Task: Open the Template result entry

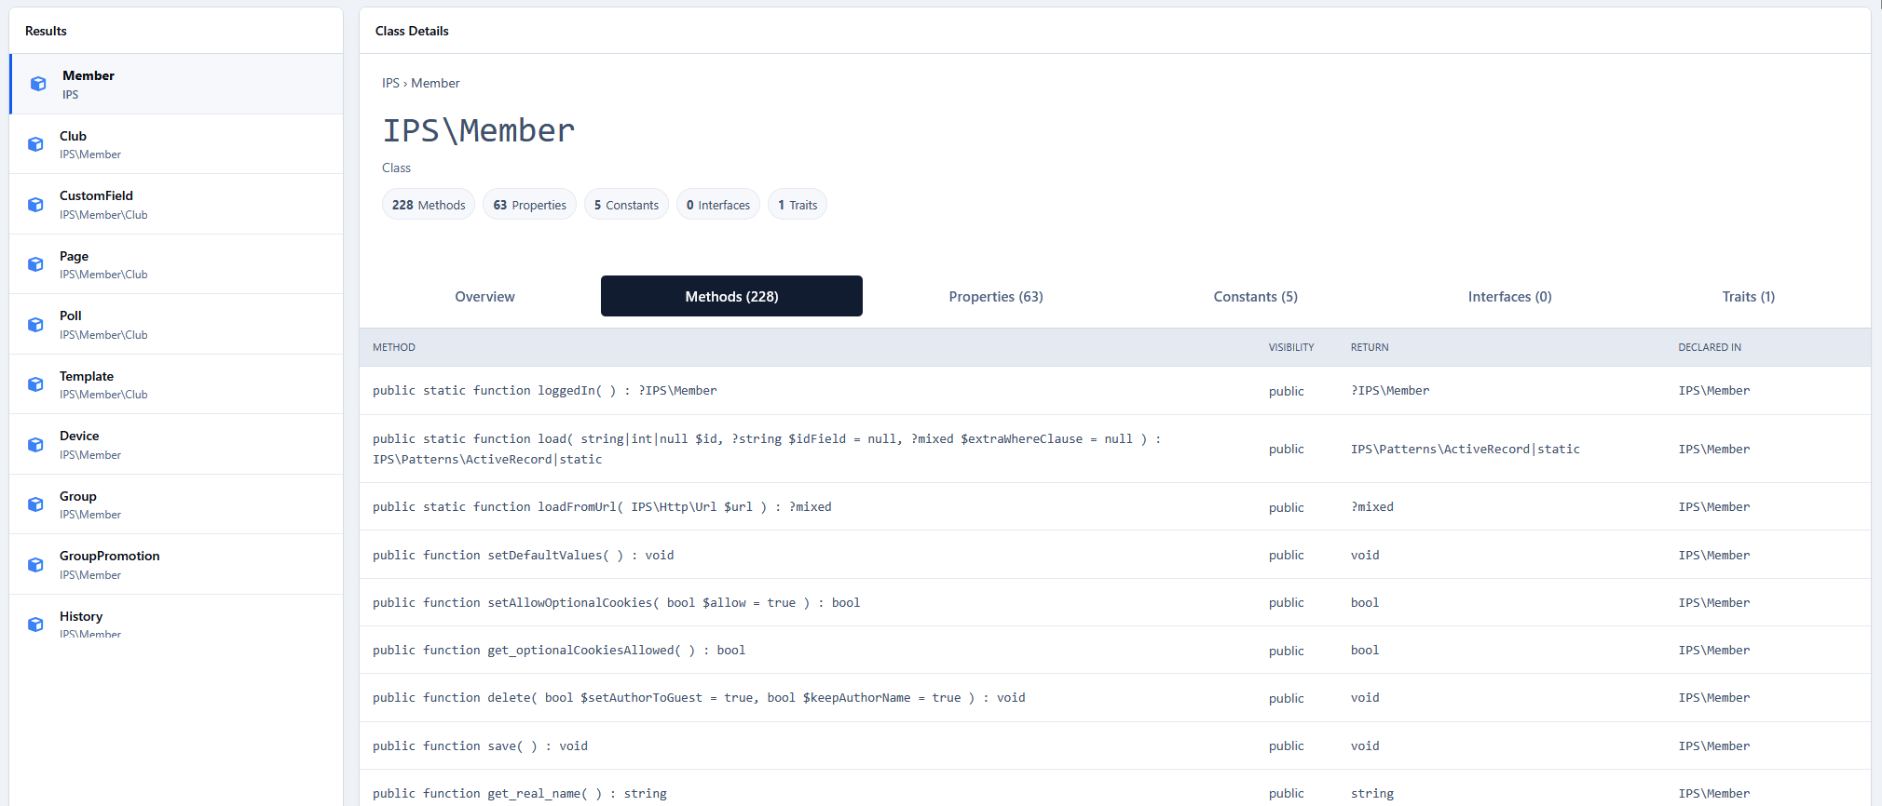Action: 176,384
